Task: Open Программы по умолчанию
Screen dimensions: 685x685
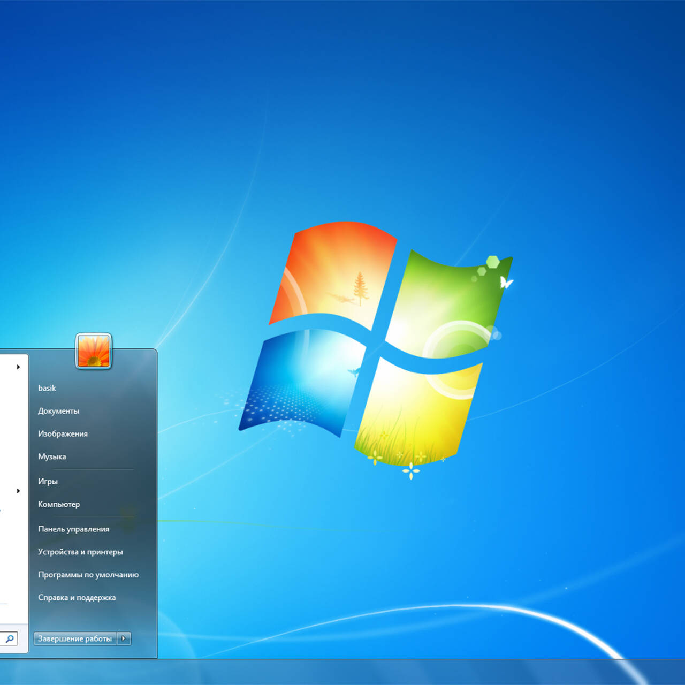Action: (x=88, y=575)
